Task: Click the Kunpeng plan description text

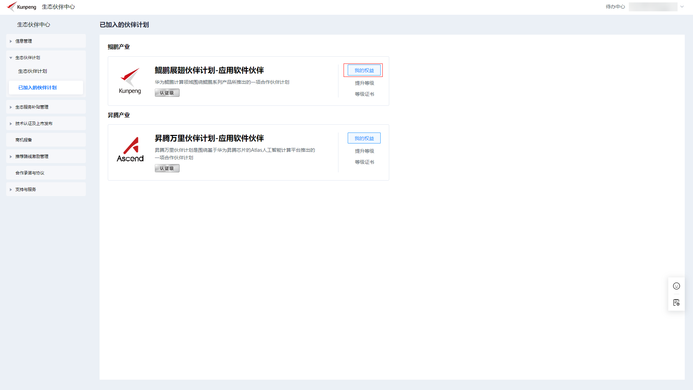Action: point(222,82)
